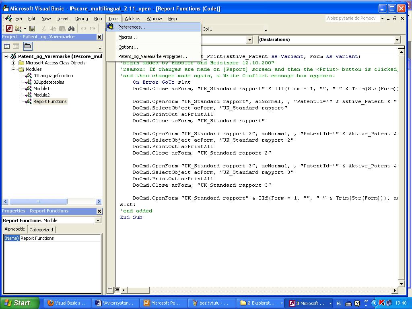Open the Insert Module dropdown arrow
412x309 pixels.
[x=25, y=29]
